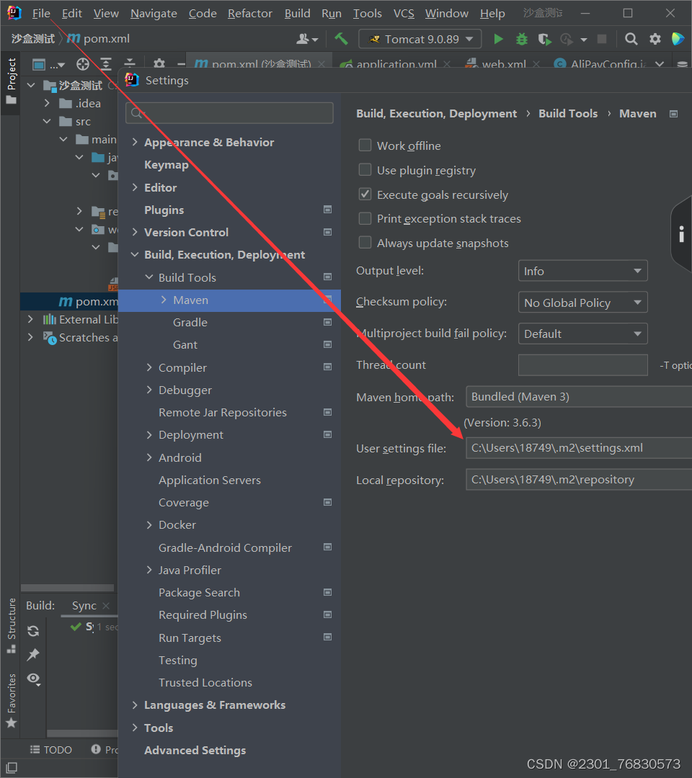
Task: Enable Work offline checkbox
Action: click(365, 145)
